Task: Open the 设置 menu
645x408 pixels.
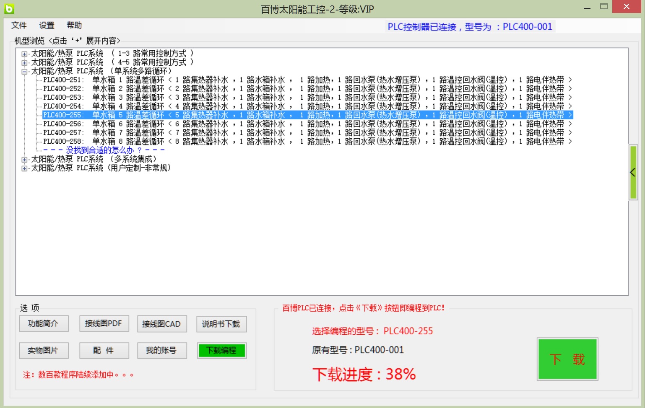Action: (x=47, y=26)
